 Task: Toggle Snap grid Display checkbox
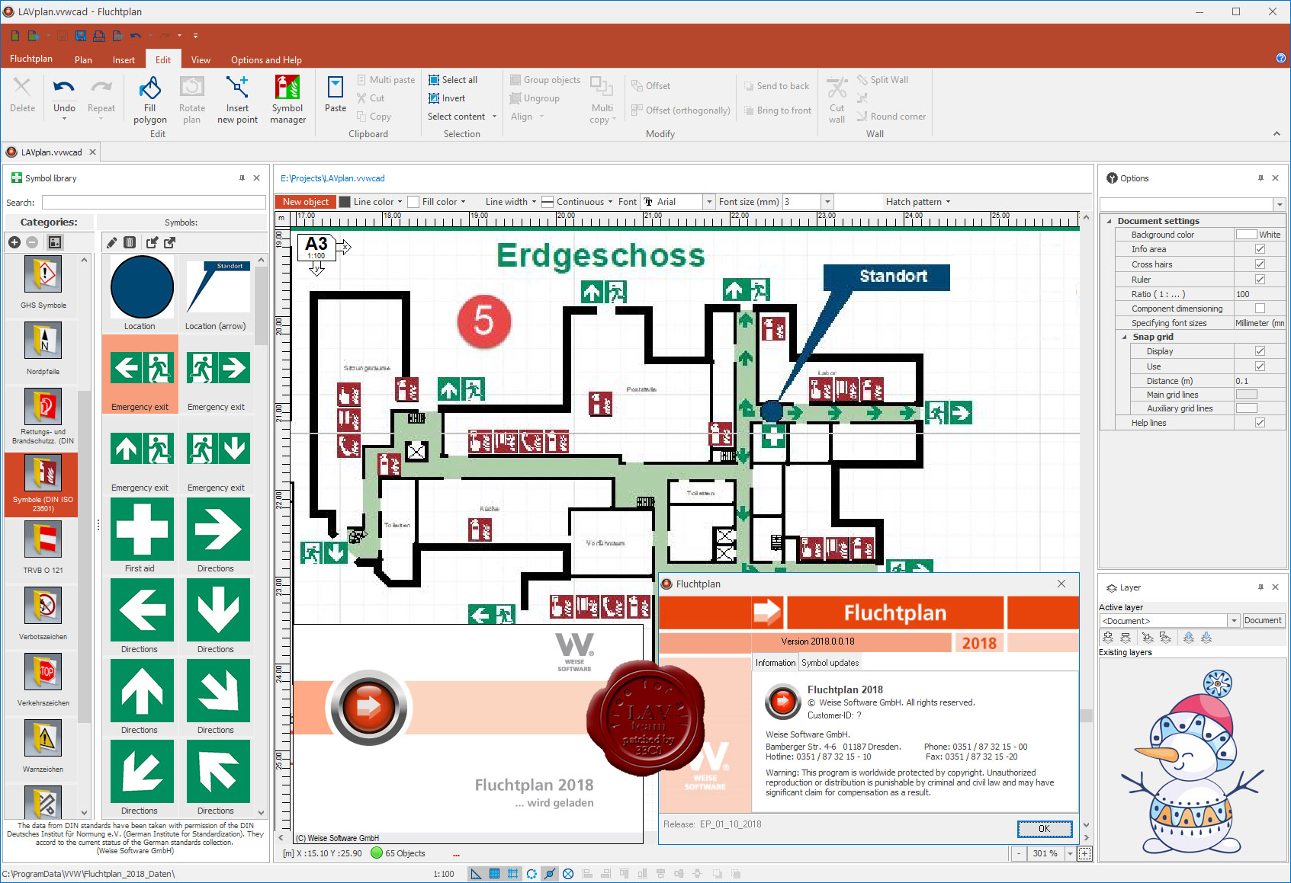pos(1260,351)
